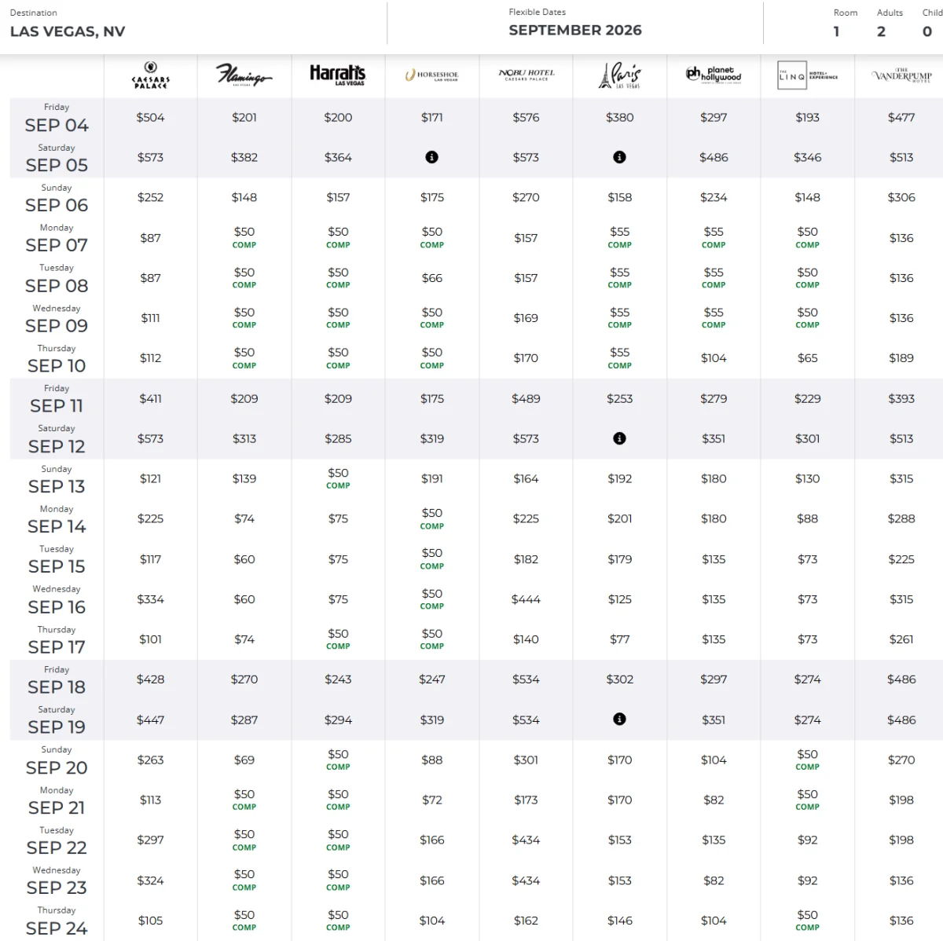Image resolution: width=943 pixels, height=941 pixels.
Task: Open the LINQ Hotel logo
Action: (x=807, y=75)
